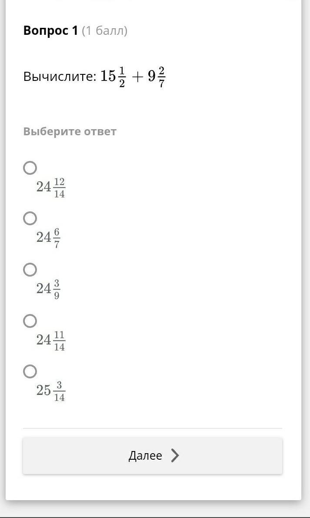Tap the answer text 25 3/14

tap(50, 391)
